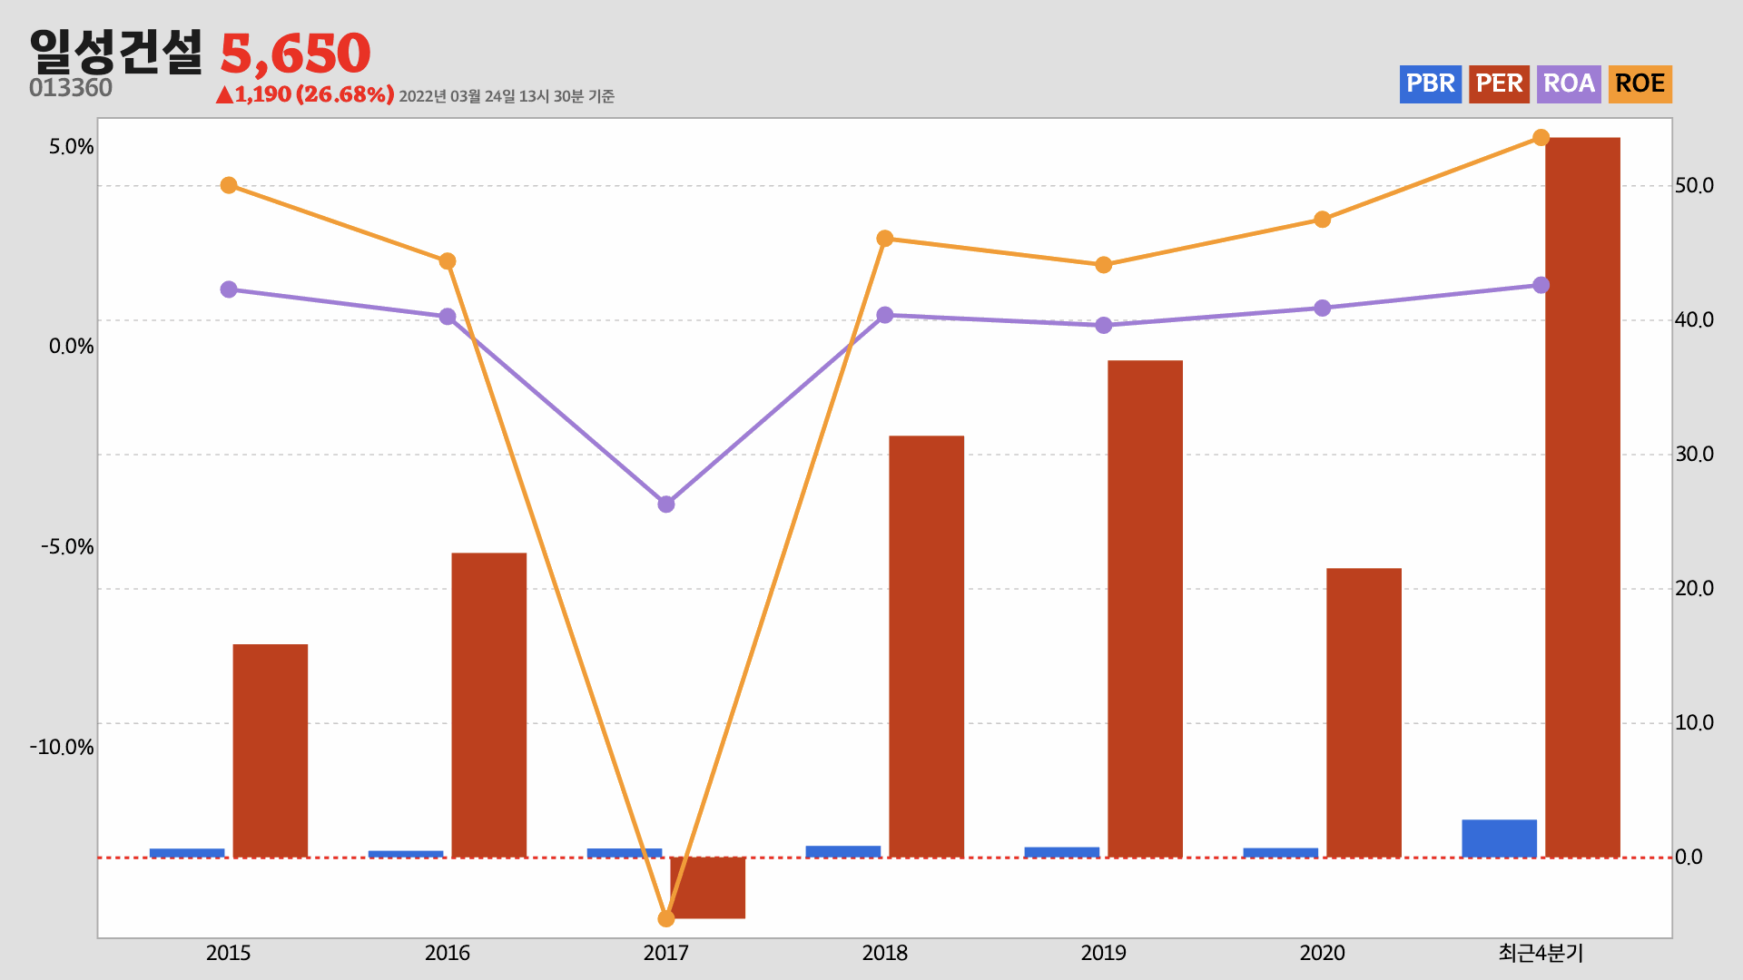Click the 2016 ROE data point
The height and width of the screenshot is (980, 1743).
(448, 261)
